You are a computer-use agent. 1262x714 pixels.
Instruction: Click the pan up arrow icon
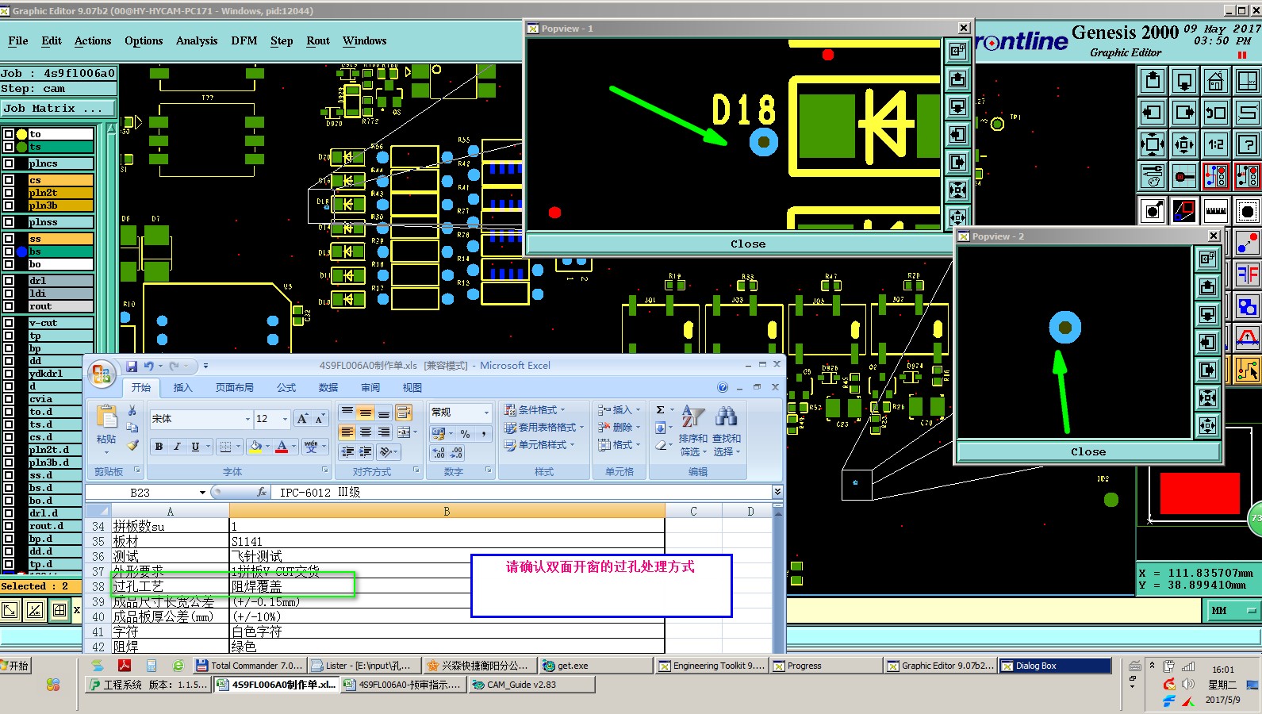click(1153, 82)
